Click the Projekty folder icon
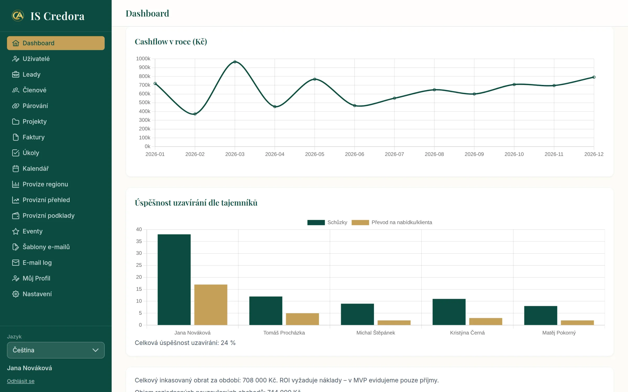The height and width of the screenshot is (392, 628). pos(16,122)
